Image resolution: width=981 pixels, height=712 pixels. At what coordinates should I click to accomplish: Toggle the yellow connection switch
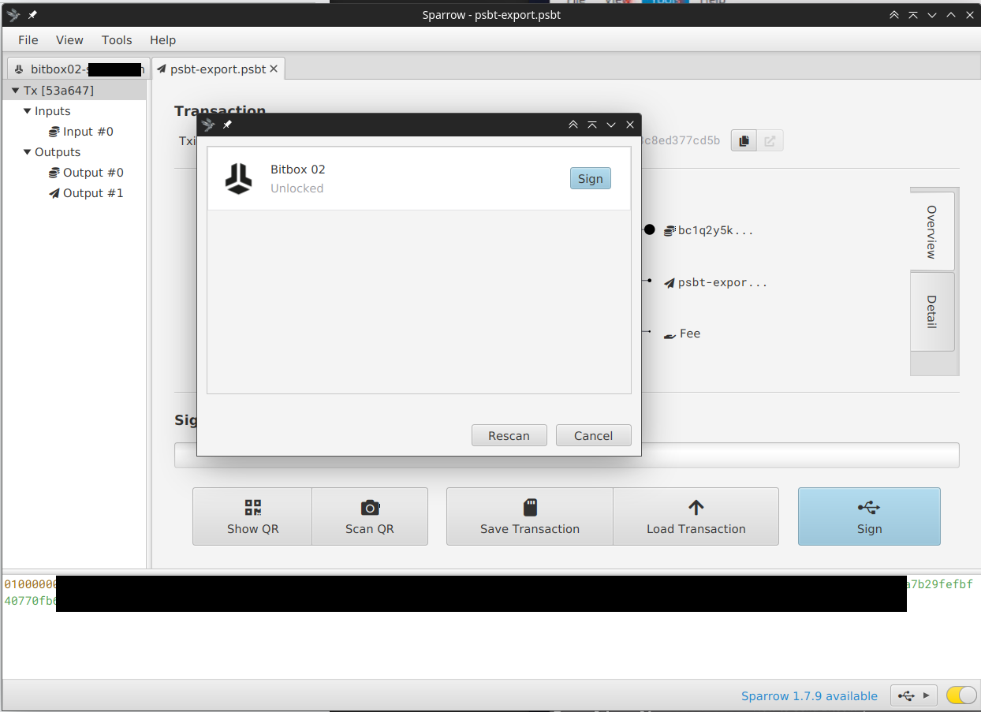coord(961,695)
